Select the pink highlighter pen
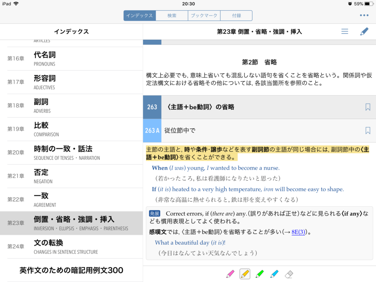The width and height of the screenshot is (376, 282). pos(230,274)
